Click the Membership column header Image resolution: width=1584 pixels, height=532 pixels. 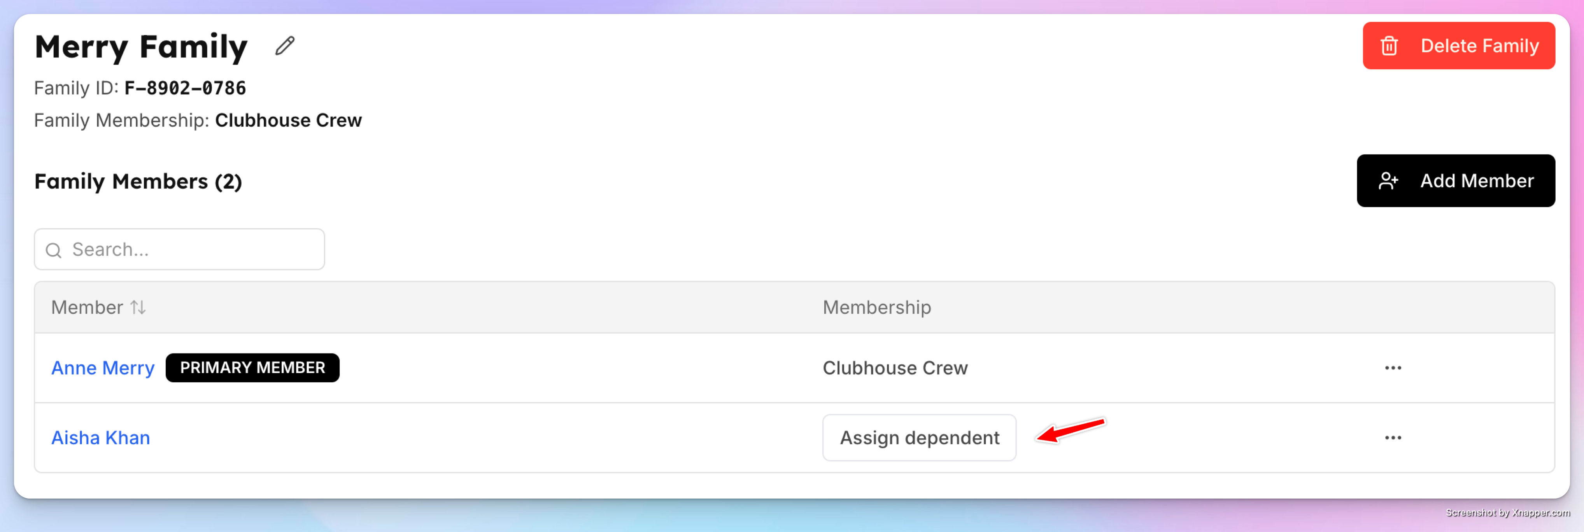pos(877,307)
